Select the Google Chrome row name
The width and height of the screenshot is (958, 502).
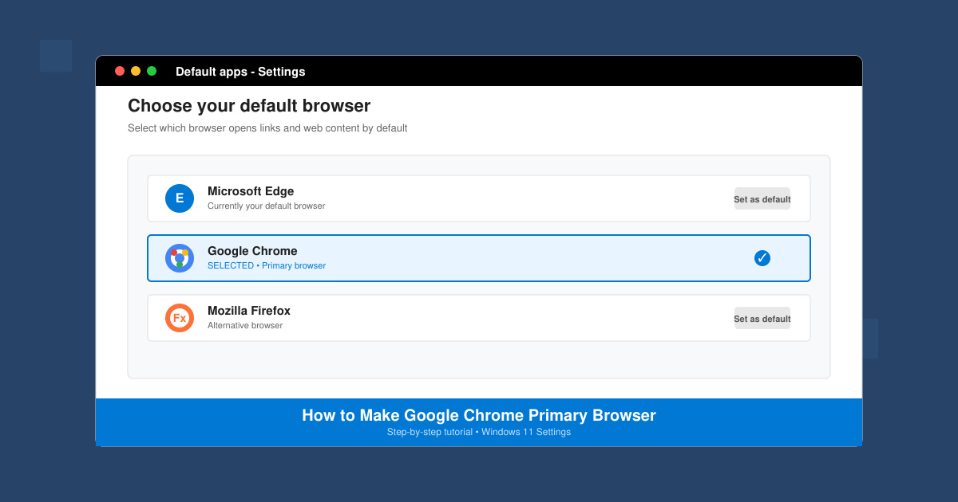(252, 251)
